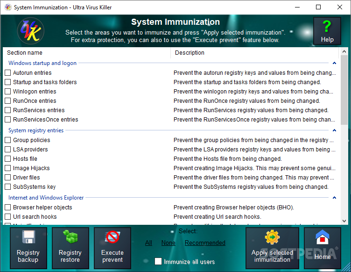Enable Image Hijacks checkbox

pos(8,168)
